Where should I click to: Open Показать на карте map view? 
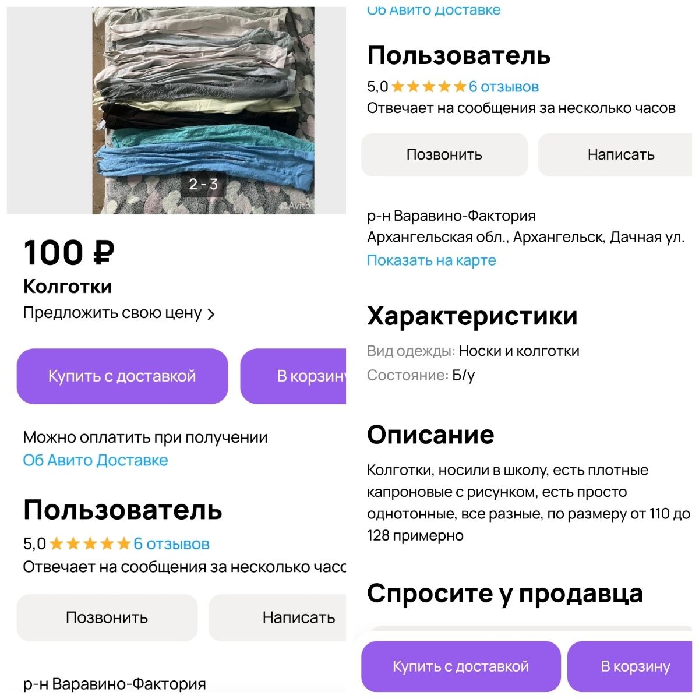(x=431, y=260)
